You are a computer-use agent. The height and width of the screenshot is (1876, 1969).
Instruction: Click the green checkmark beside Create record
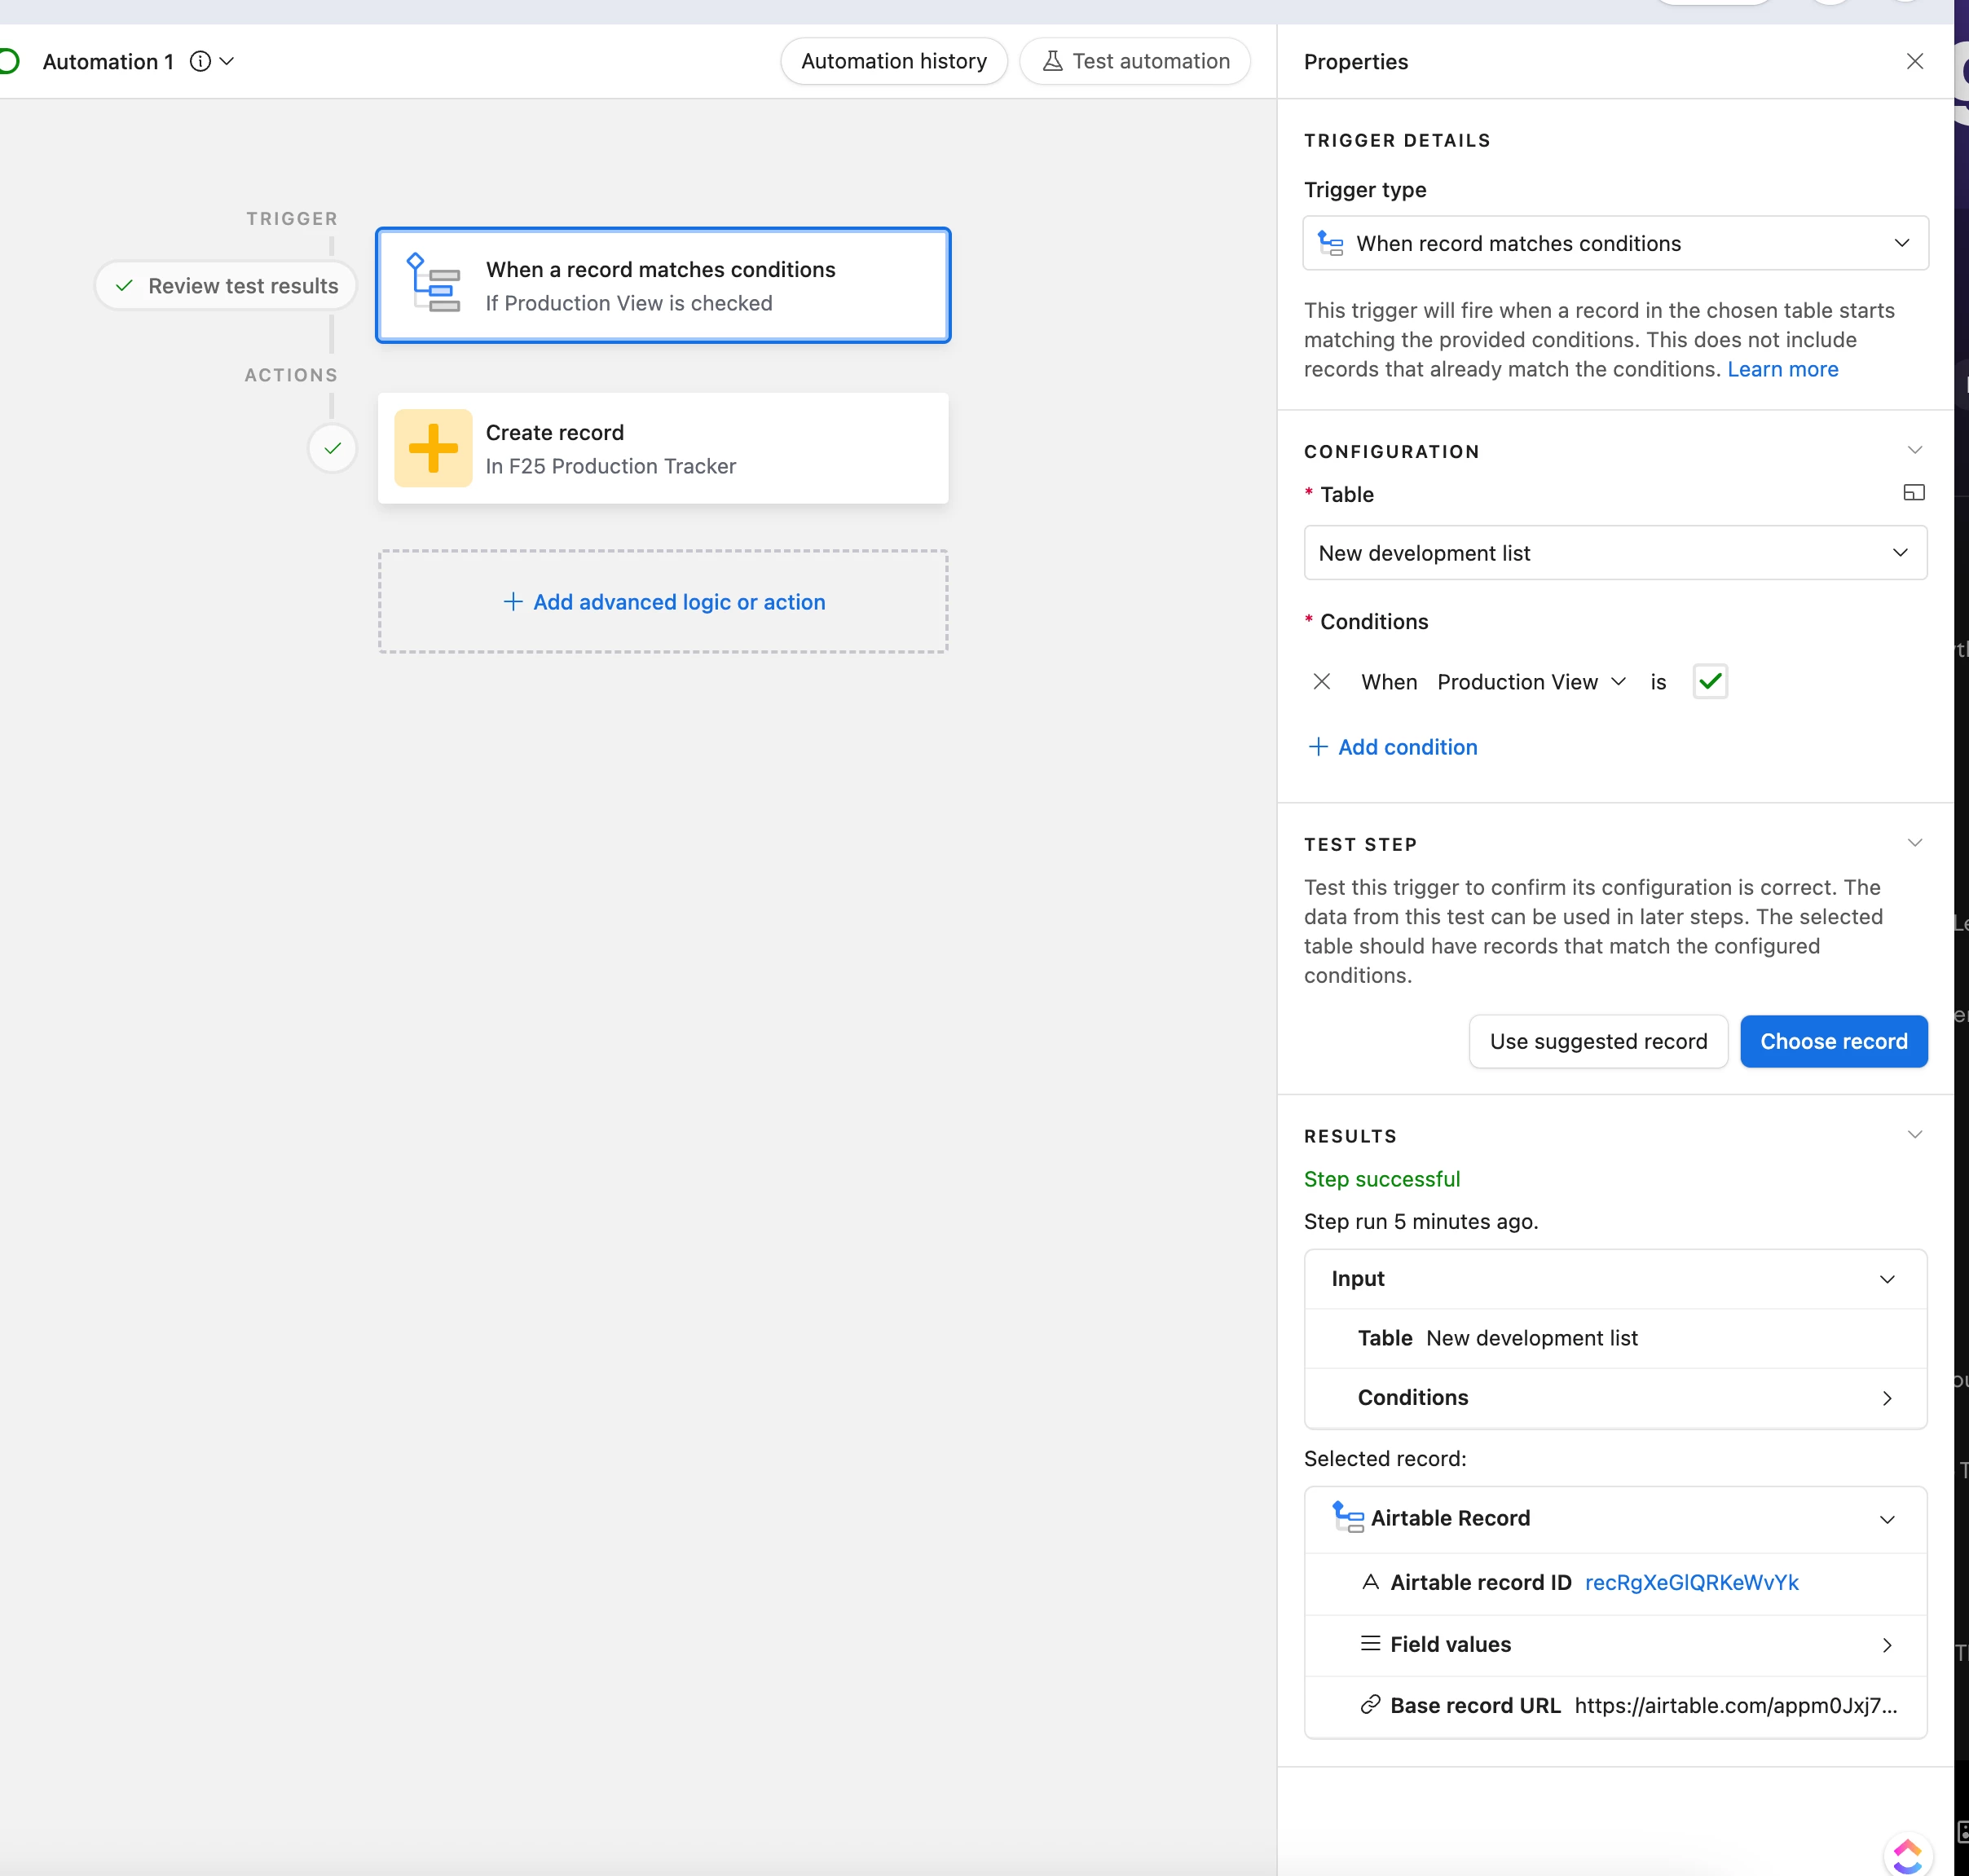[332, 448]
